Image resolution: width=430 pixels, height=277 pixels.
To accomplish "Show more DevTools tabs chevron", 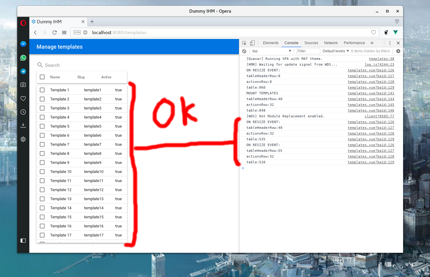I will tap(372, 43).
